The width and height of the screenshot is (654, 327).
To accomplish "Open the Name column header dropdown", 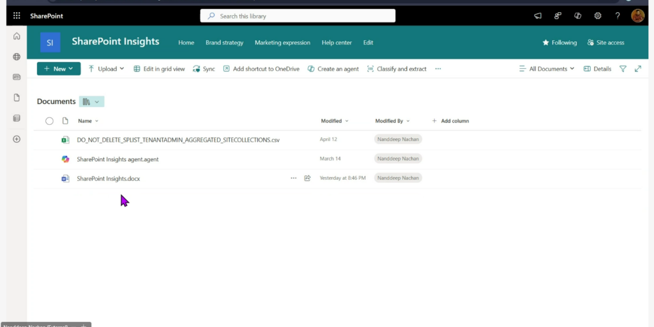I will 88,120.
